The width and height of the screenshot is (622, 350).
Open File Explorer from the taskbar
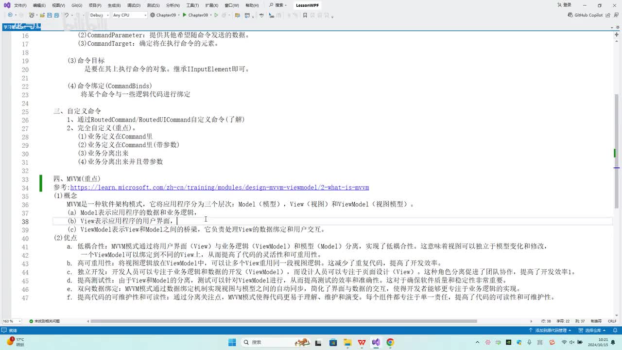point(347,342)
